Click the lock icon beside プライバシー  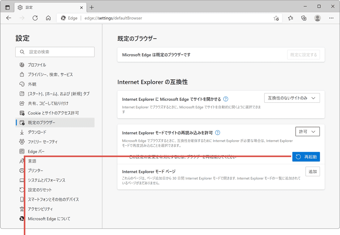(22, 75)
